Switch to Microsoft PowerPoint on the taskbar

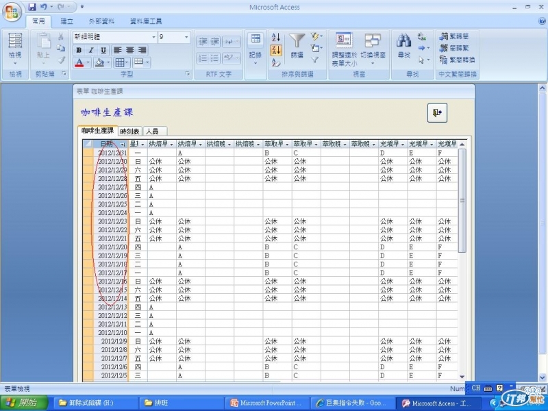(x=267, y=403)
